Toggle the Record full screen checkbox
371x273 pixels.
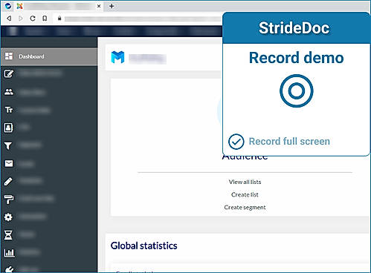click(236, 142)
